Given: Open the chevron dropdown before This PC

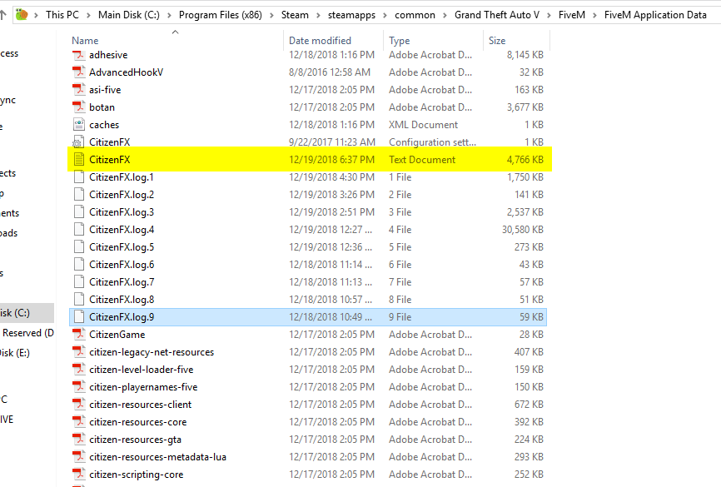Looking at the screenshot, I should pos(37,15).
